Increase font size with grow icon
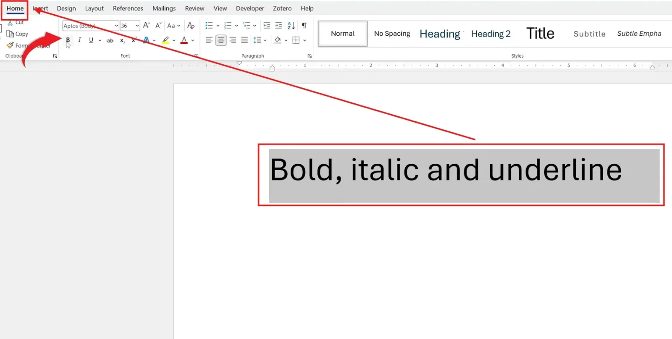This screenshot has height=339, width=672. [x=146, y=26]
